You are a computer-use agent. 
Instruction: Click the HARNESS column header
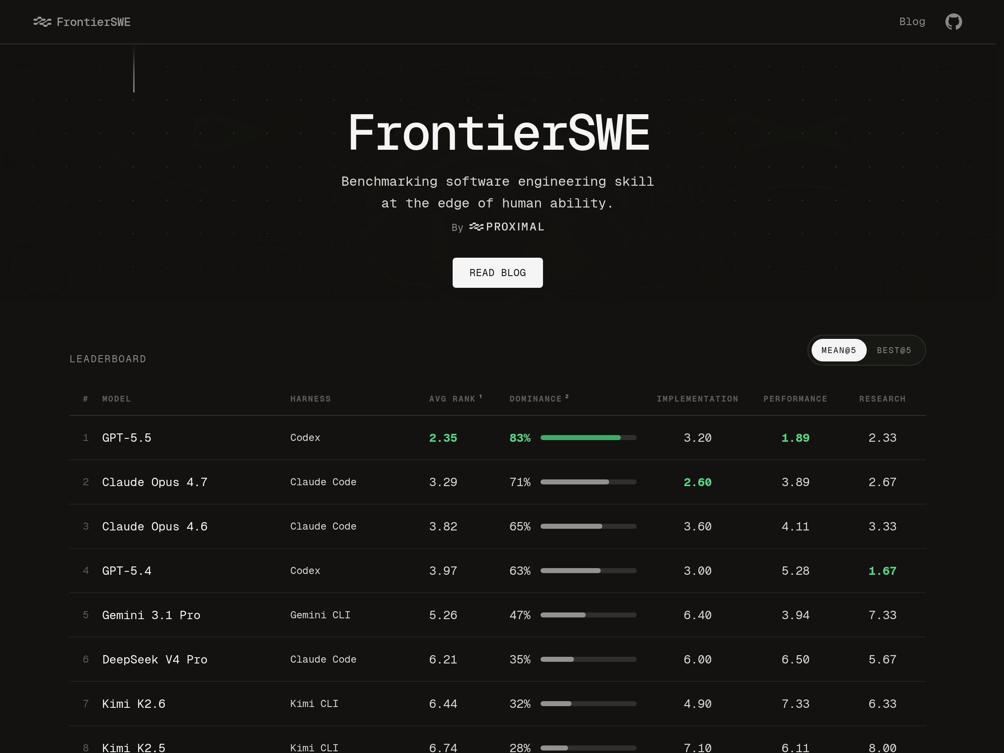(x=310, y=399)
